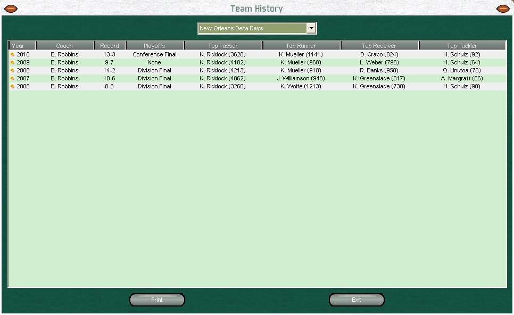Click the Top Receiver column header
Image resolution: width=514 pixels, height=315 pixels.
(x=379, y=46)
